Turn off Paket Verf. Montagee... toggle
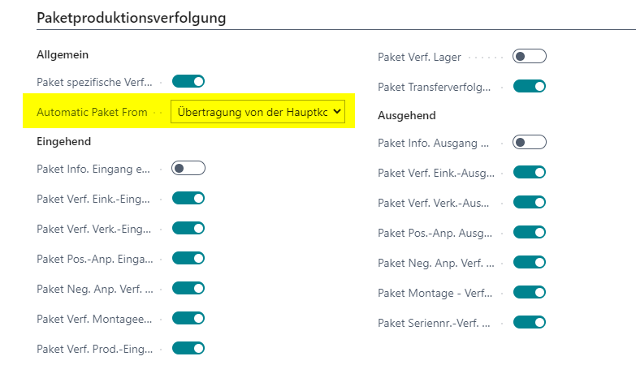 pyautogui.click(x=188, y=318)
